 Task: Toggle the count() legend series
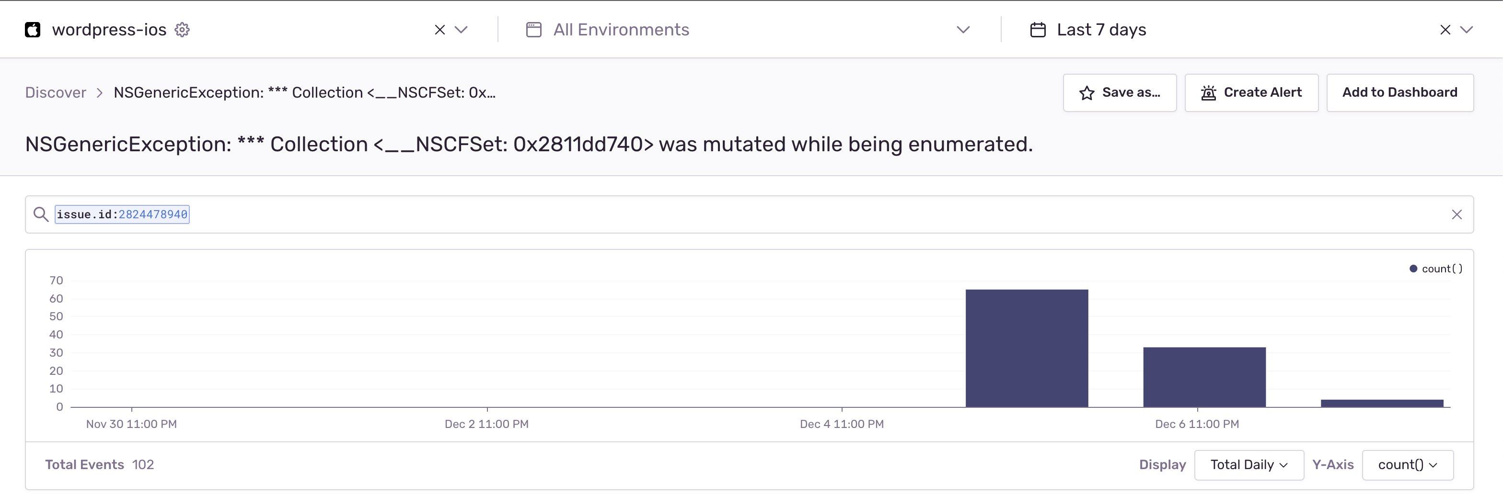click(x=1436, y=269)
